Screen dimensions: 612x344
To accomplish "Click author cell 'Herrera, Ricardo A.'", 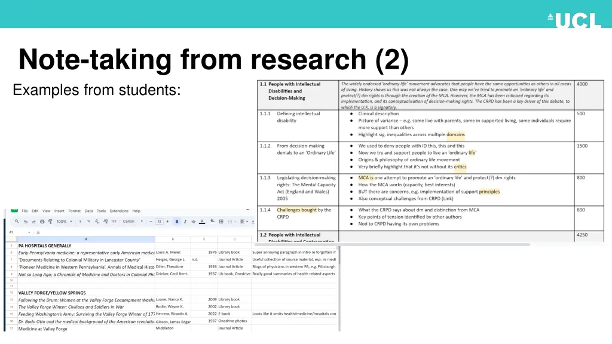I will [172, 314].
